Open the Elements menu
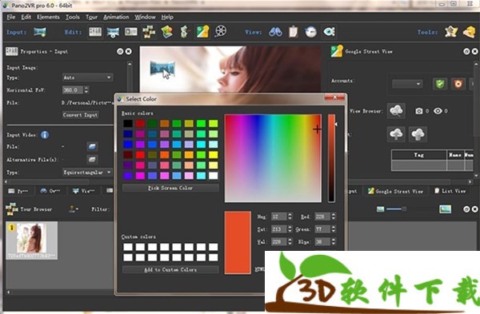Viewport: 480px width, 314px height. coord(48,17)
